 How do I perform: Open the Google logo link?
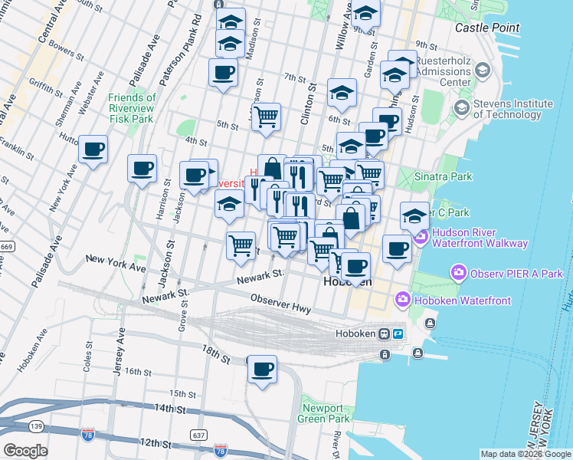pos(25,451)
